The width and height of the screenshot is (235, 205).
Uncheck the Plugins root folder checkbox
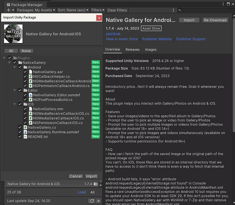9,58
